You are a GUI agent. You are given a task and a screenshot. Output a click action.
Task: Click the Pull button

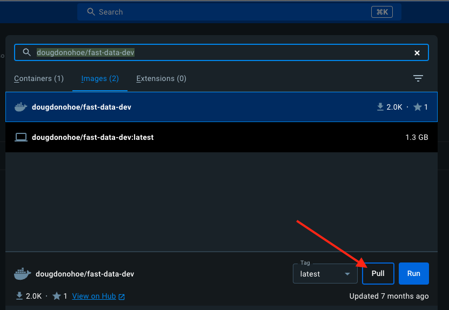[x=378, y=274]
